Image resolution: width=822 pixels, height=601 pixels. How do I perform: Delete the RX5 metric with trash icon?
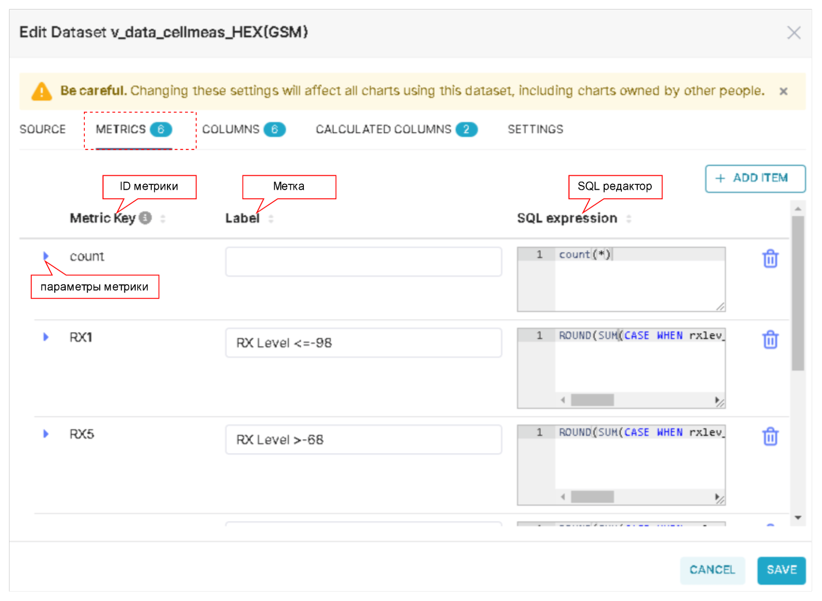pyautogui.click(x=770, y=436)
